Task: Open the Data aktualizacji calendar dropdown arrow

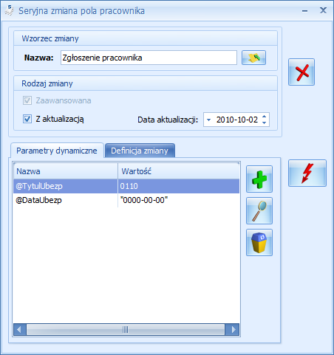Action: [x=209, y=120]
